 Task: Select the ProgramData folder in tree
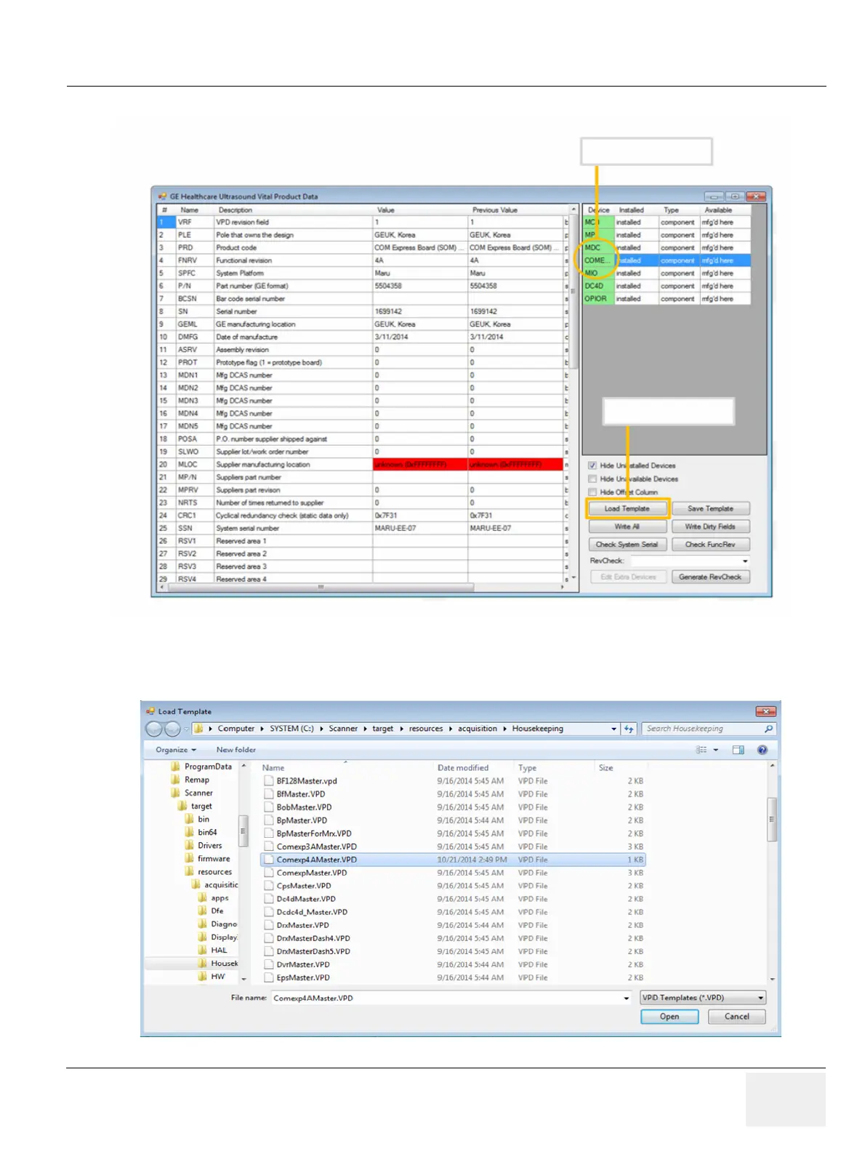click(208, 767)
